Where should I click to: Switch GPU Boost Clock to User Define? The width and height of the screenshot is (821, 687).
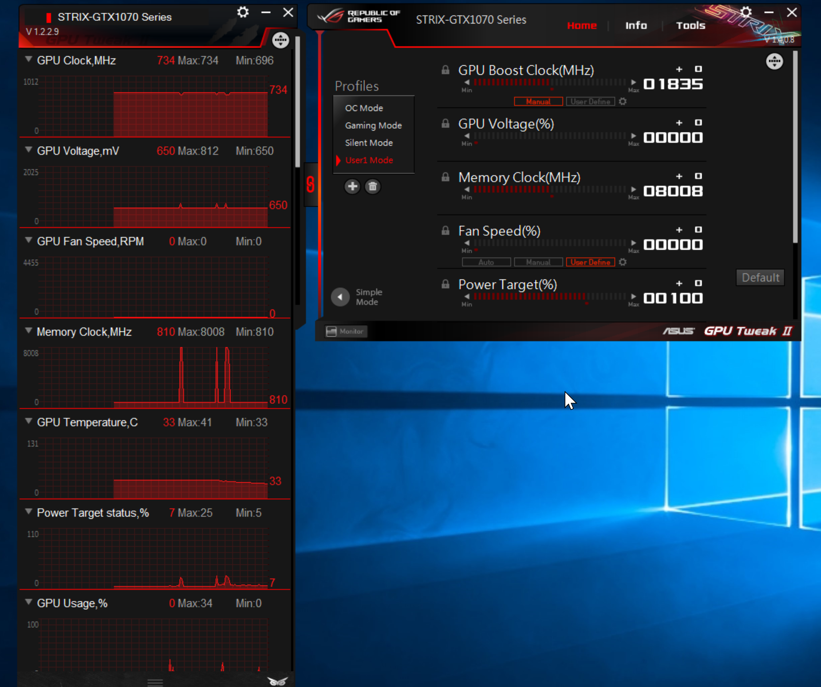tap(590, 102)
